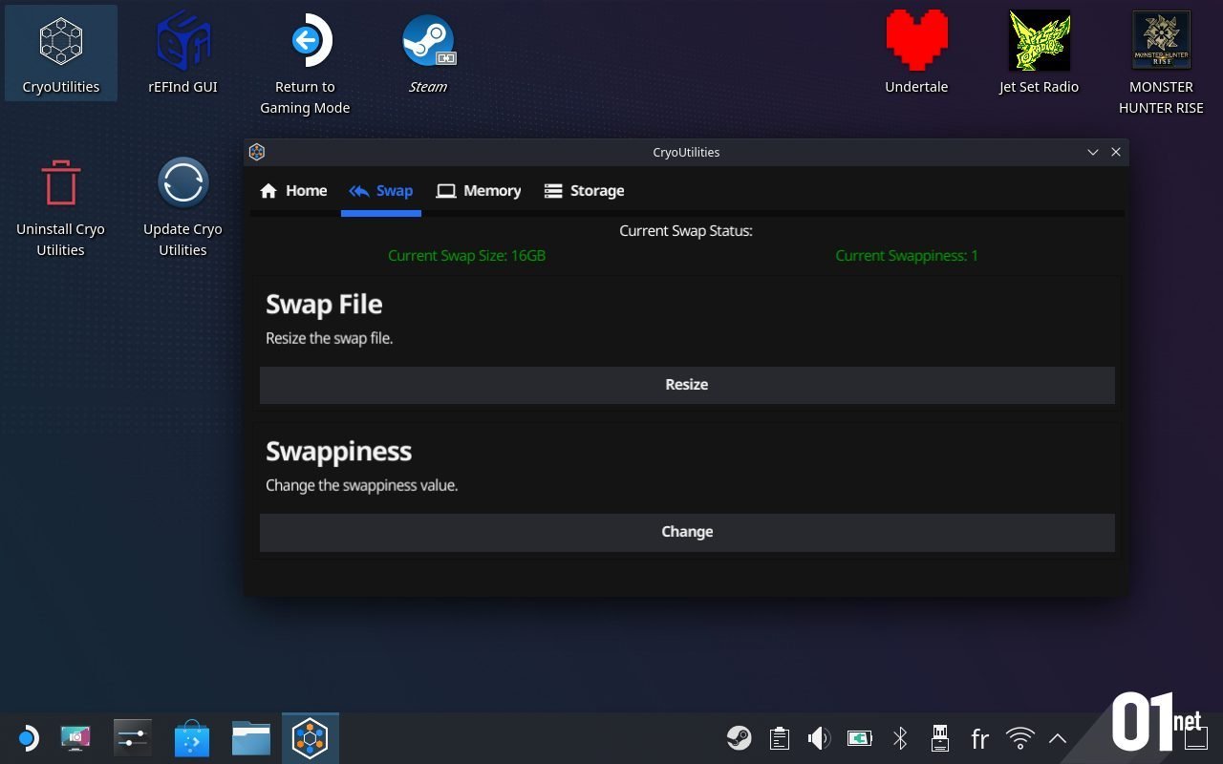Open the Steam desktop icon
The height and width of the screenshot is (764, 1223).
(x=427, y=53)
